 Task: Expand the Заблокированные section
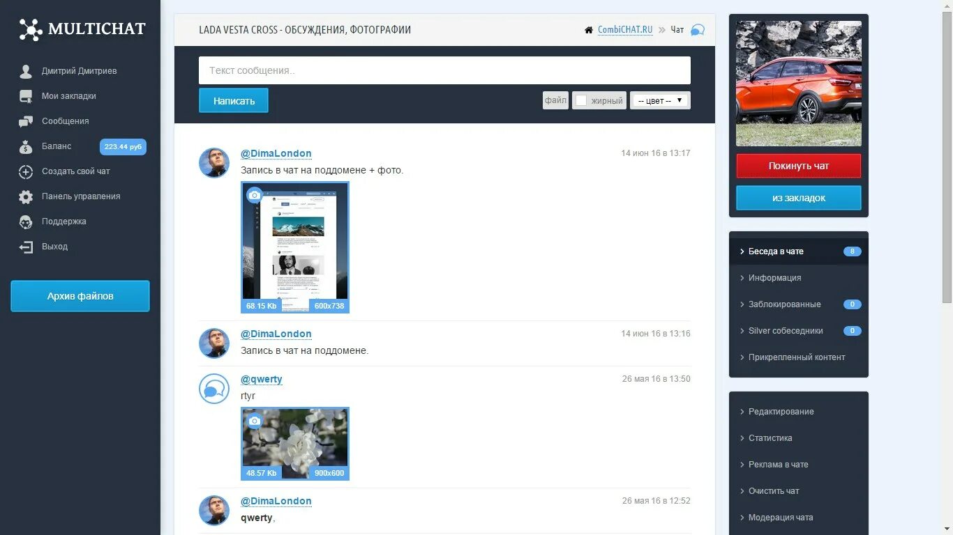[799, 304]
